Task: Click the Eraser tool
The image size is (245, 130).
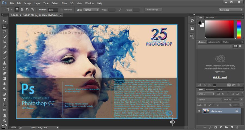Action: (x=5, y=73)
